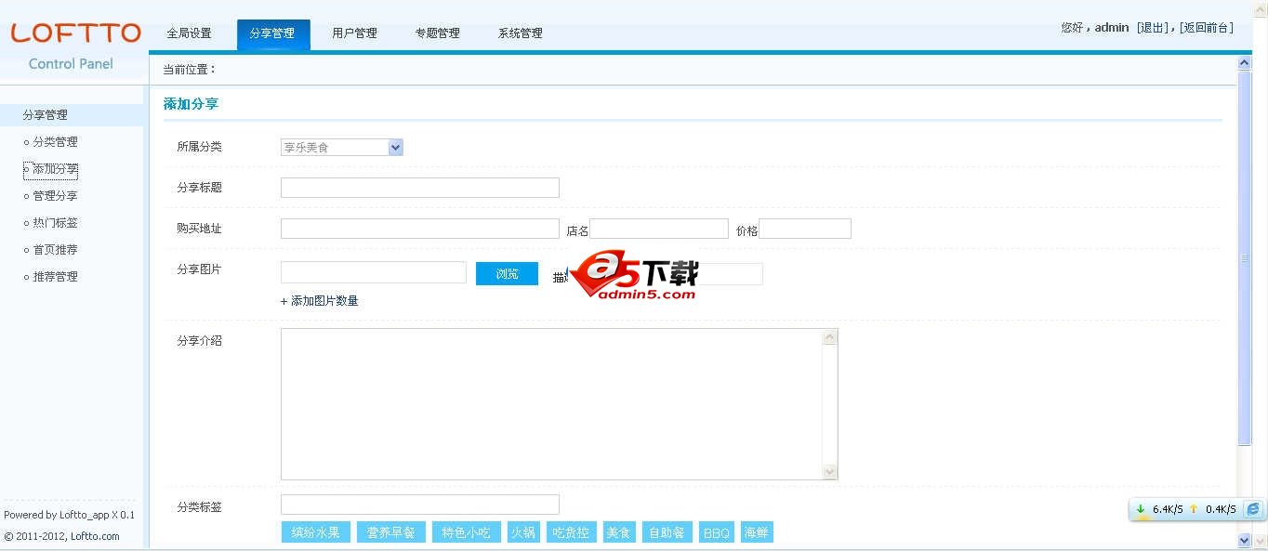Focus the 购买地址 input field
Screen dimensions: 1268x551
(420, 229)
